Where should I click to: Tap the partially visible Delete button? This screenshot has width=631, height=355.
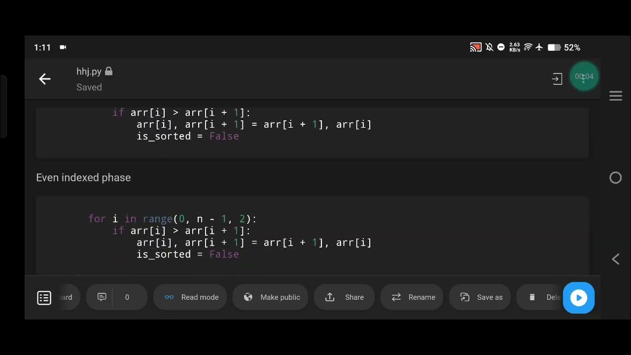click(x=540, y=297)
